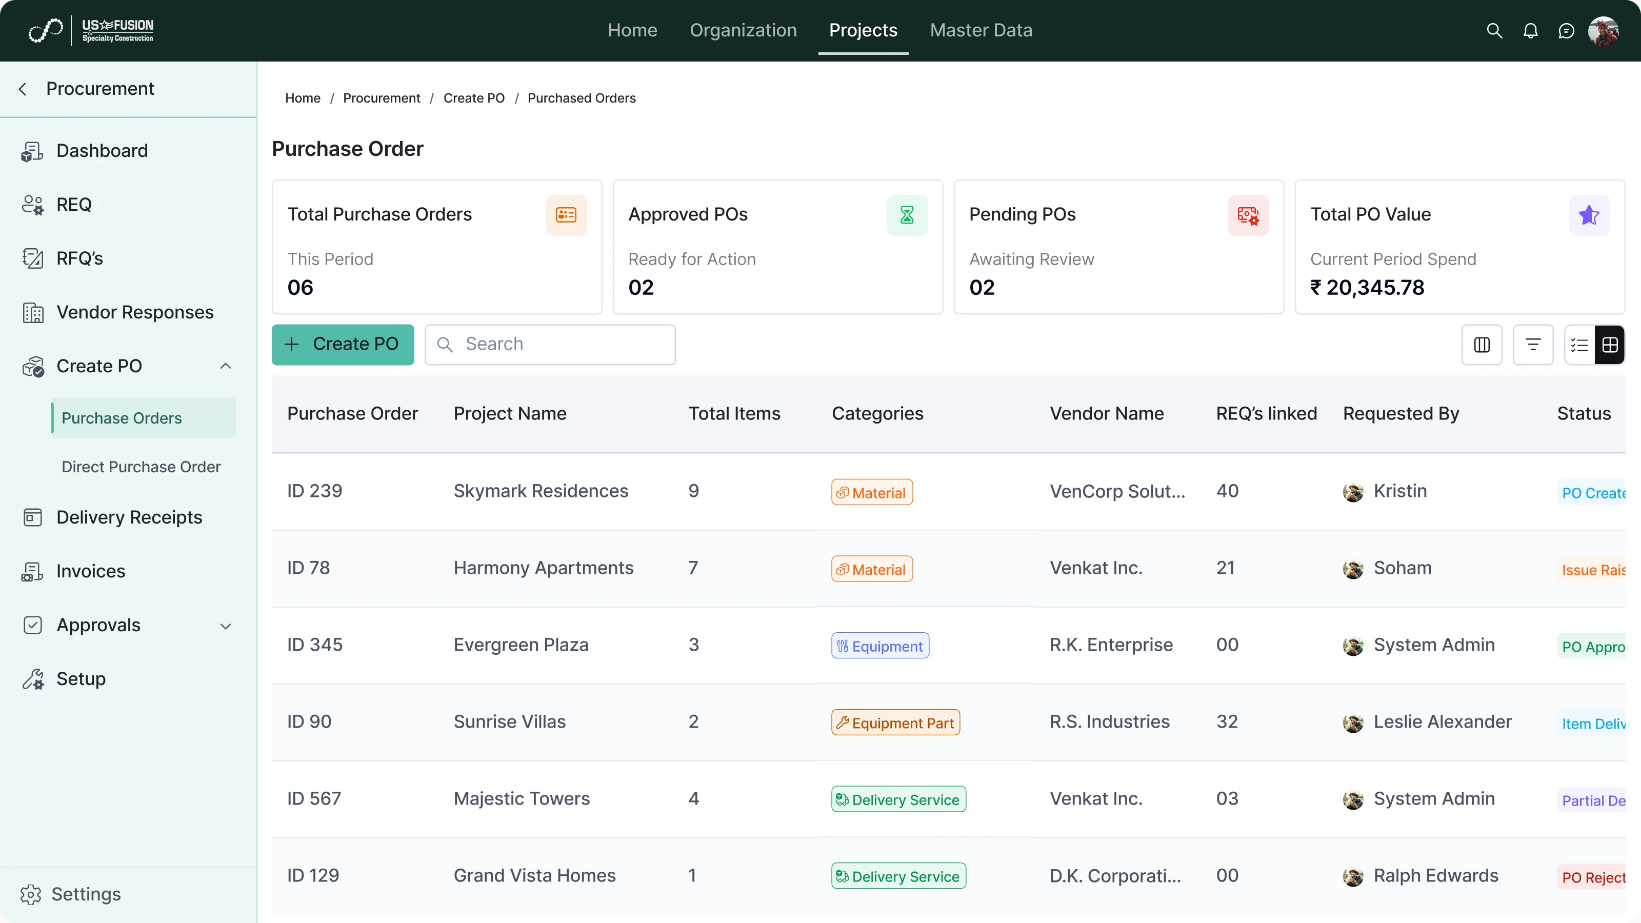This screenshot has width=1641, height=923.
Task: Click the Equipment Part category tag
Action: click(x=895, y=723)
